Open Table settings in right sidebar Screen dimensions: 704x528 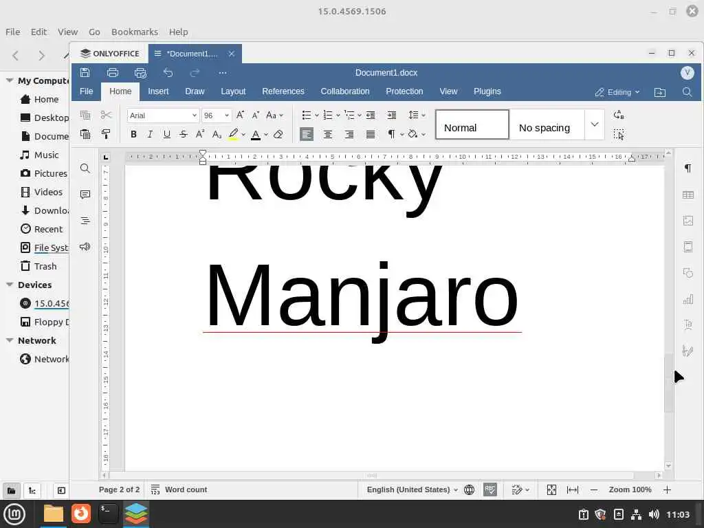[x=687, y=195]
